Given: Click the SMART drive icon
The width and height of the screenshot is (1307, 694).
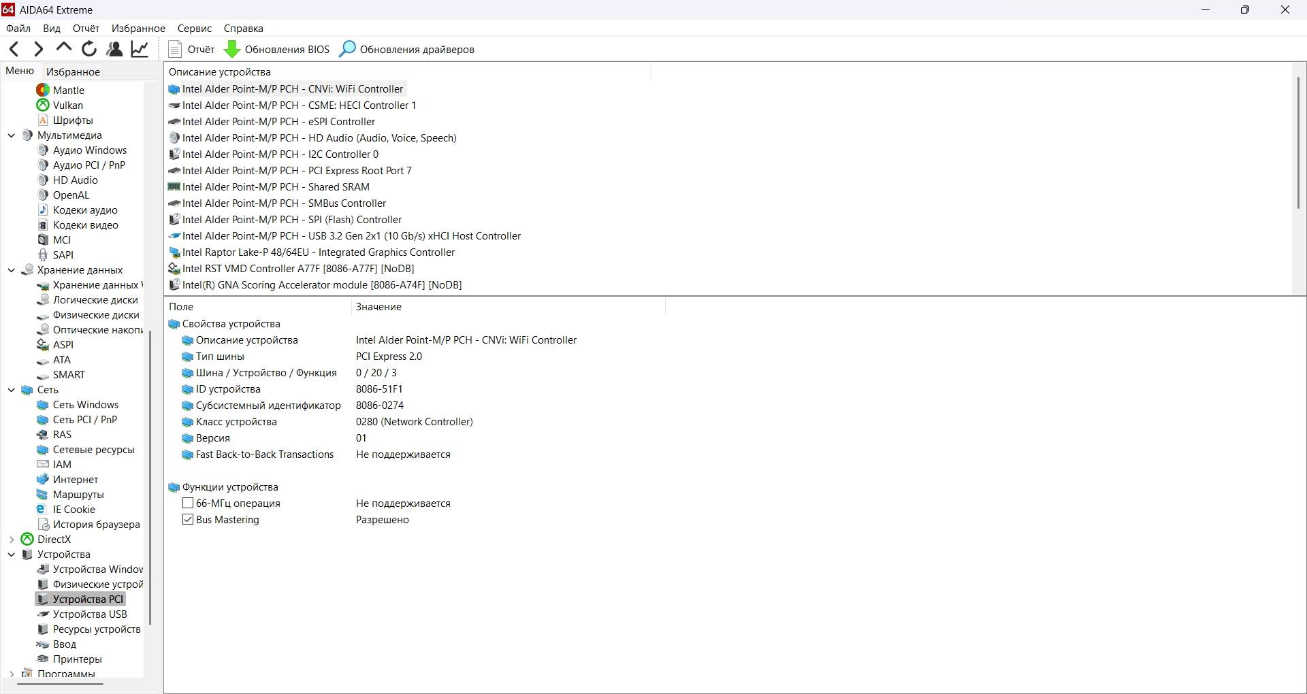Looking at the screenshot, I should coord(43,375).
